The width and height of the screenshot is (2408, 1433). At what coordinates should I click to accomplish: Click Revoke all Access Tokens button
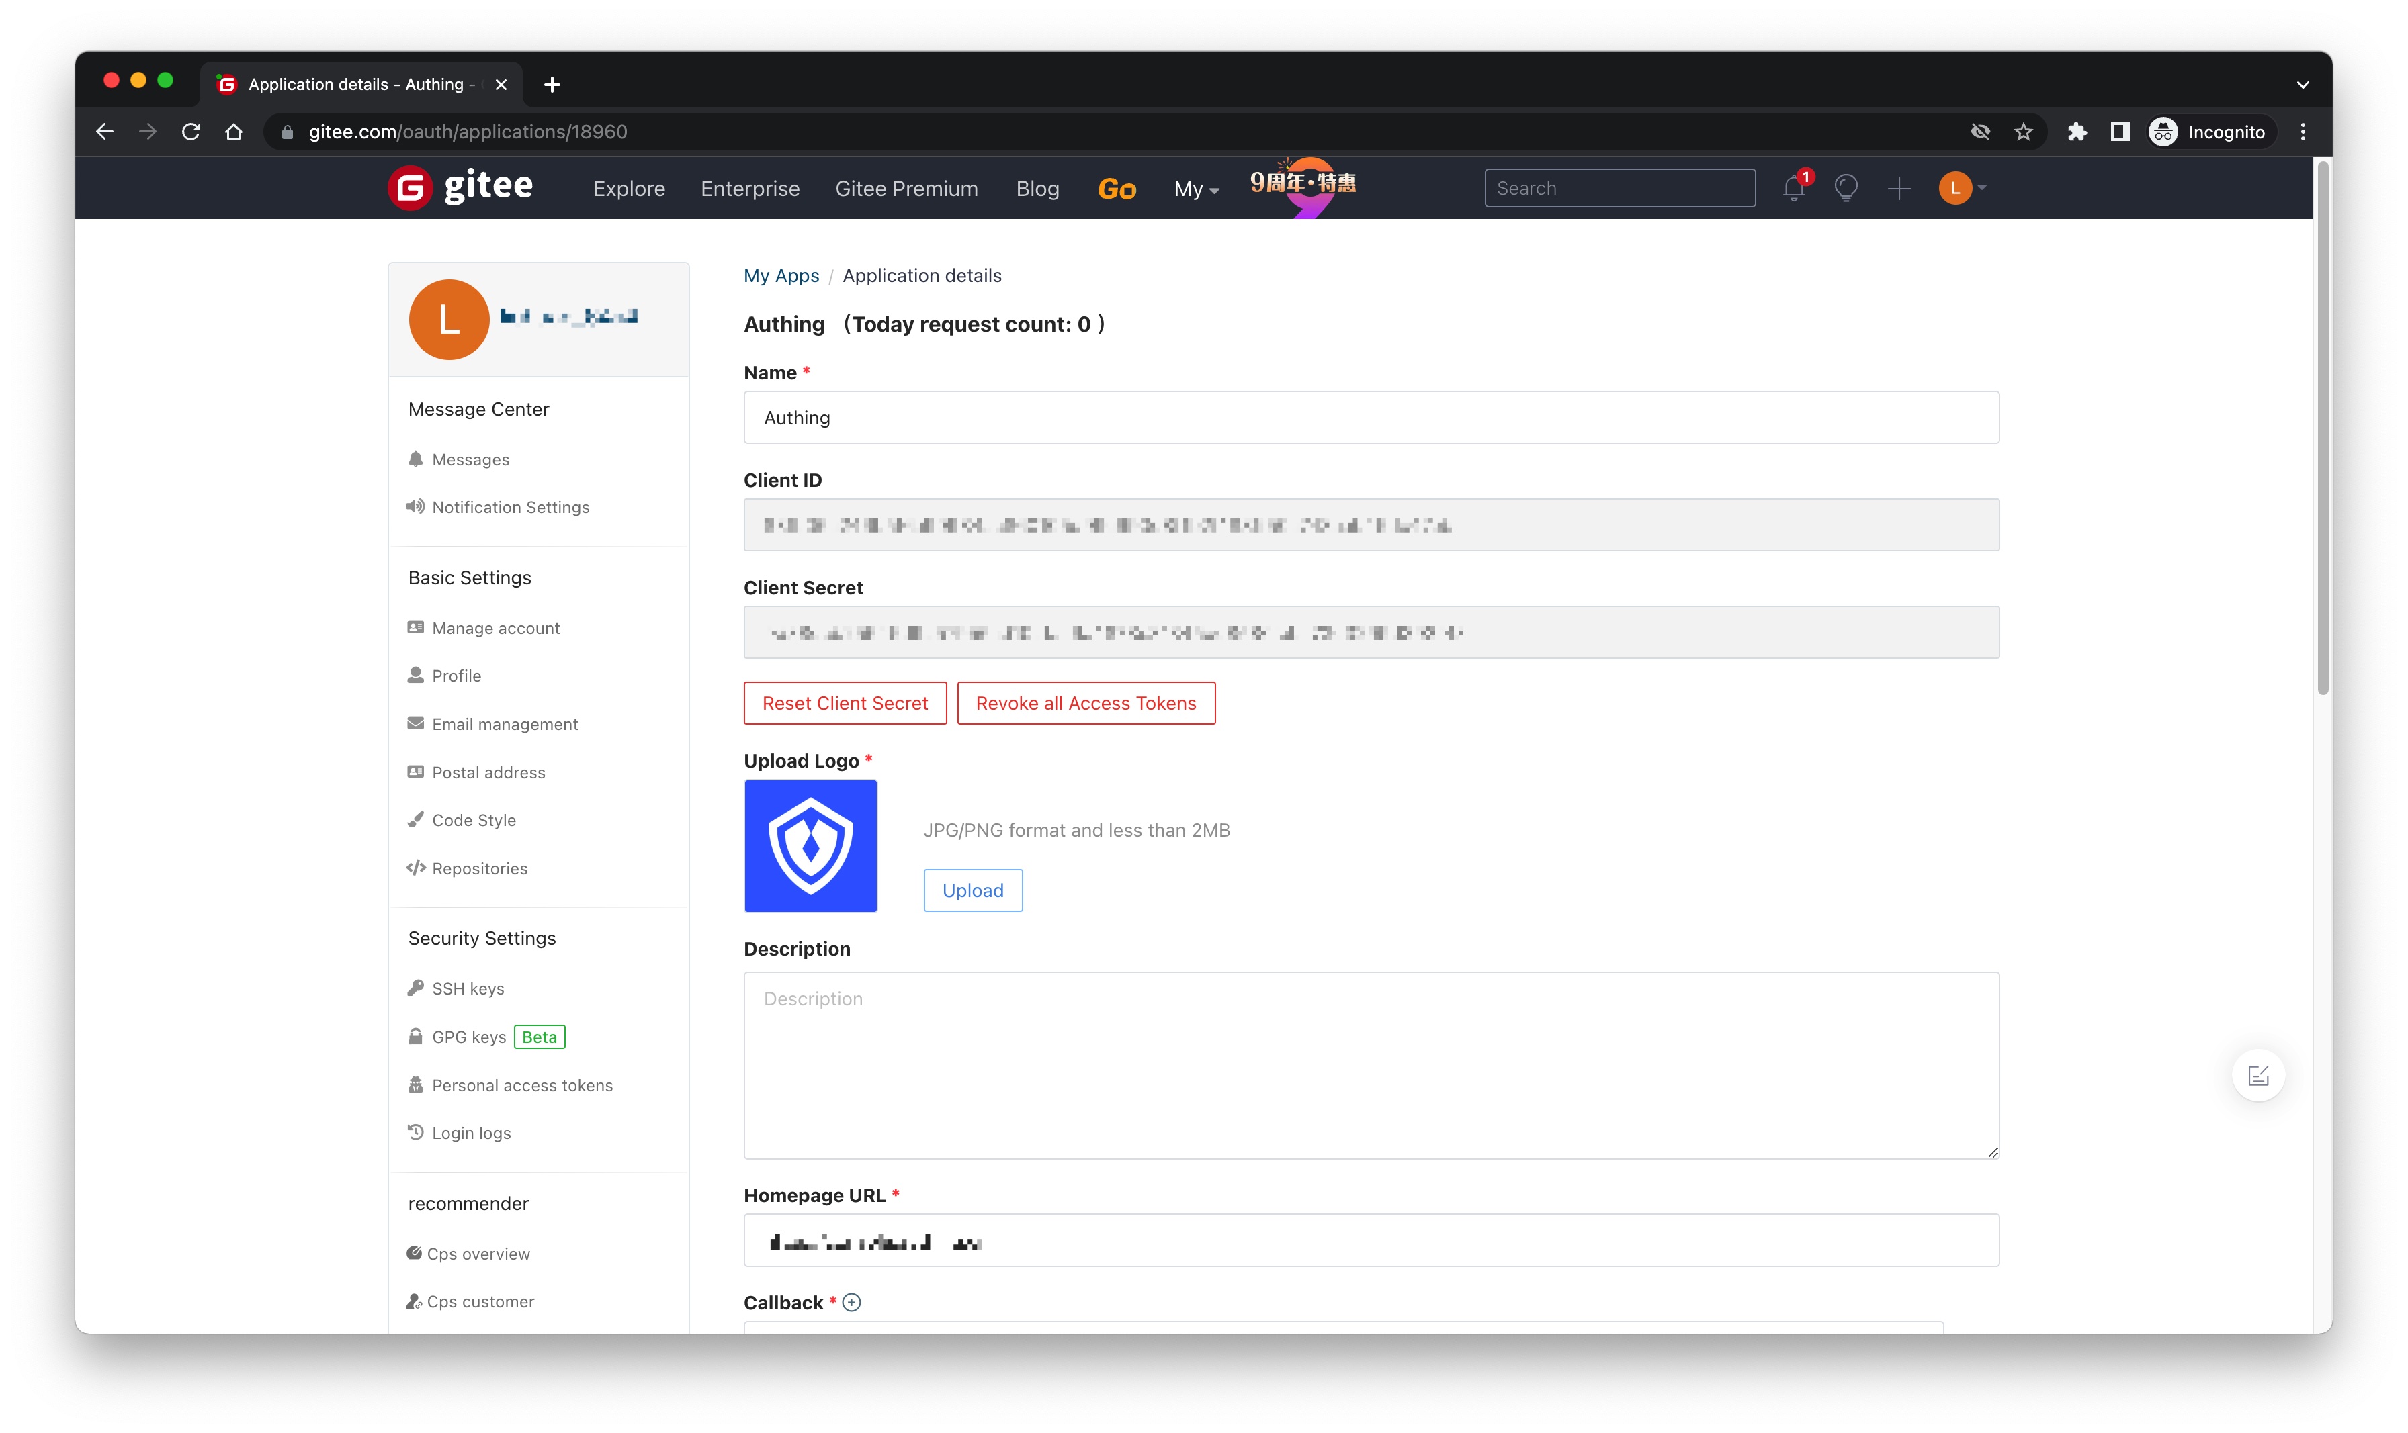coord(1086,703)
